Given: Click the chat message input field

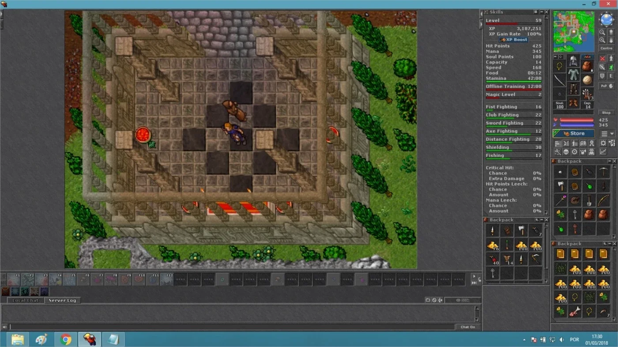Looking at the screenshot, I should [x=232, y=327].
